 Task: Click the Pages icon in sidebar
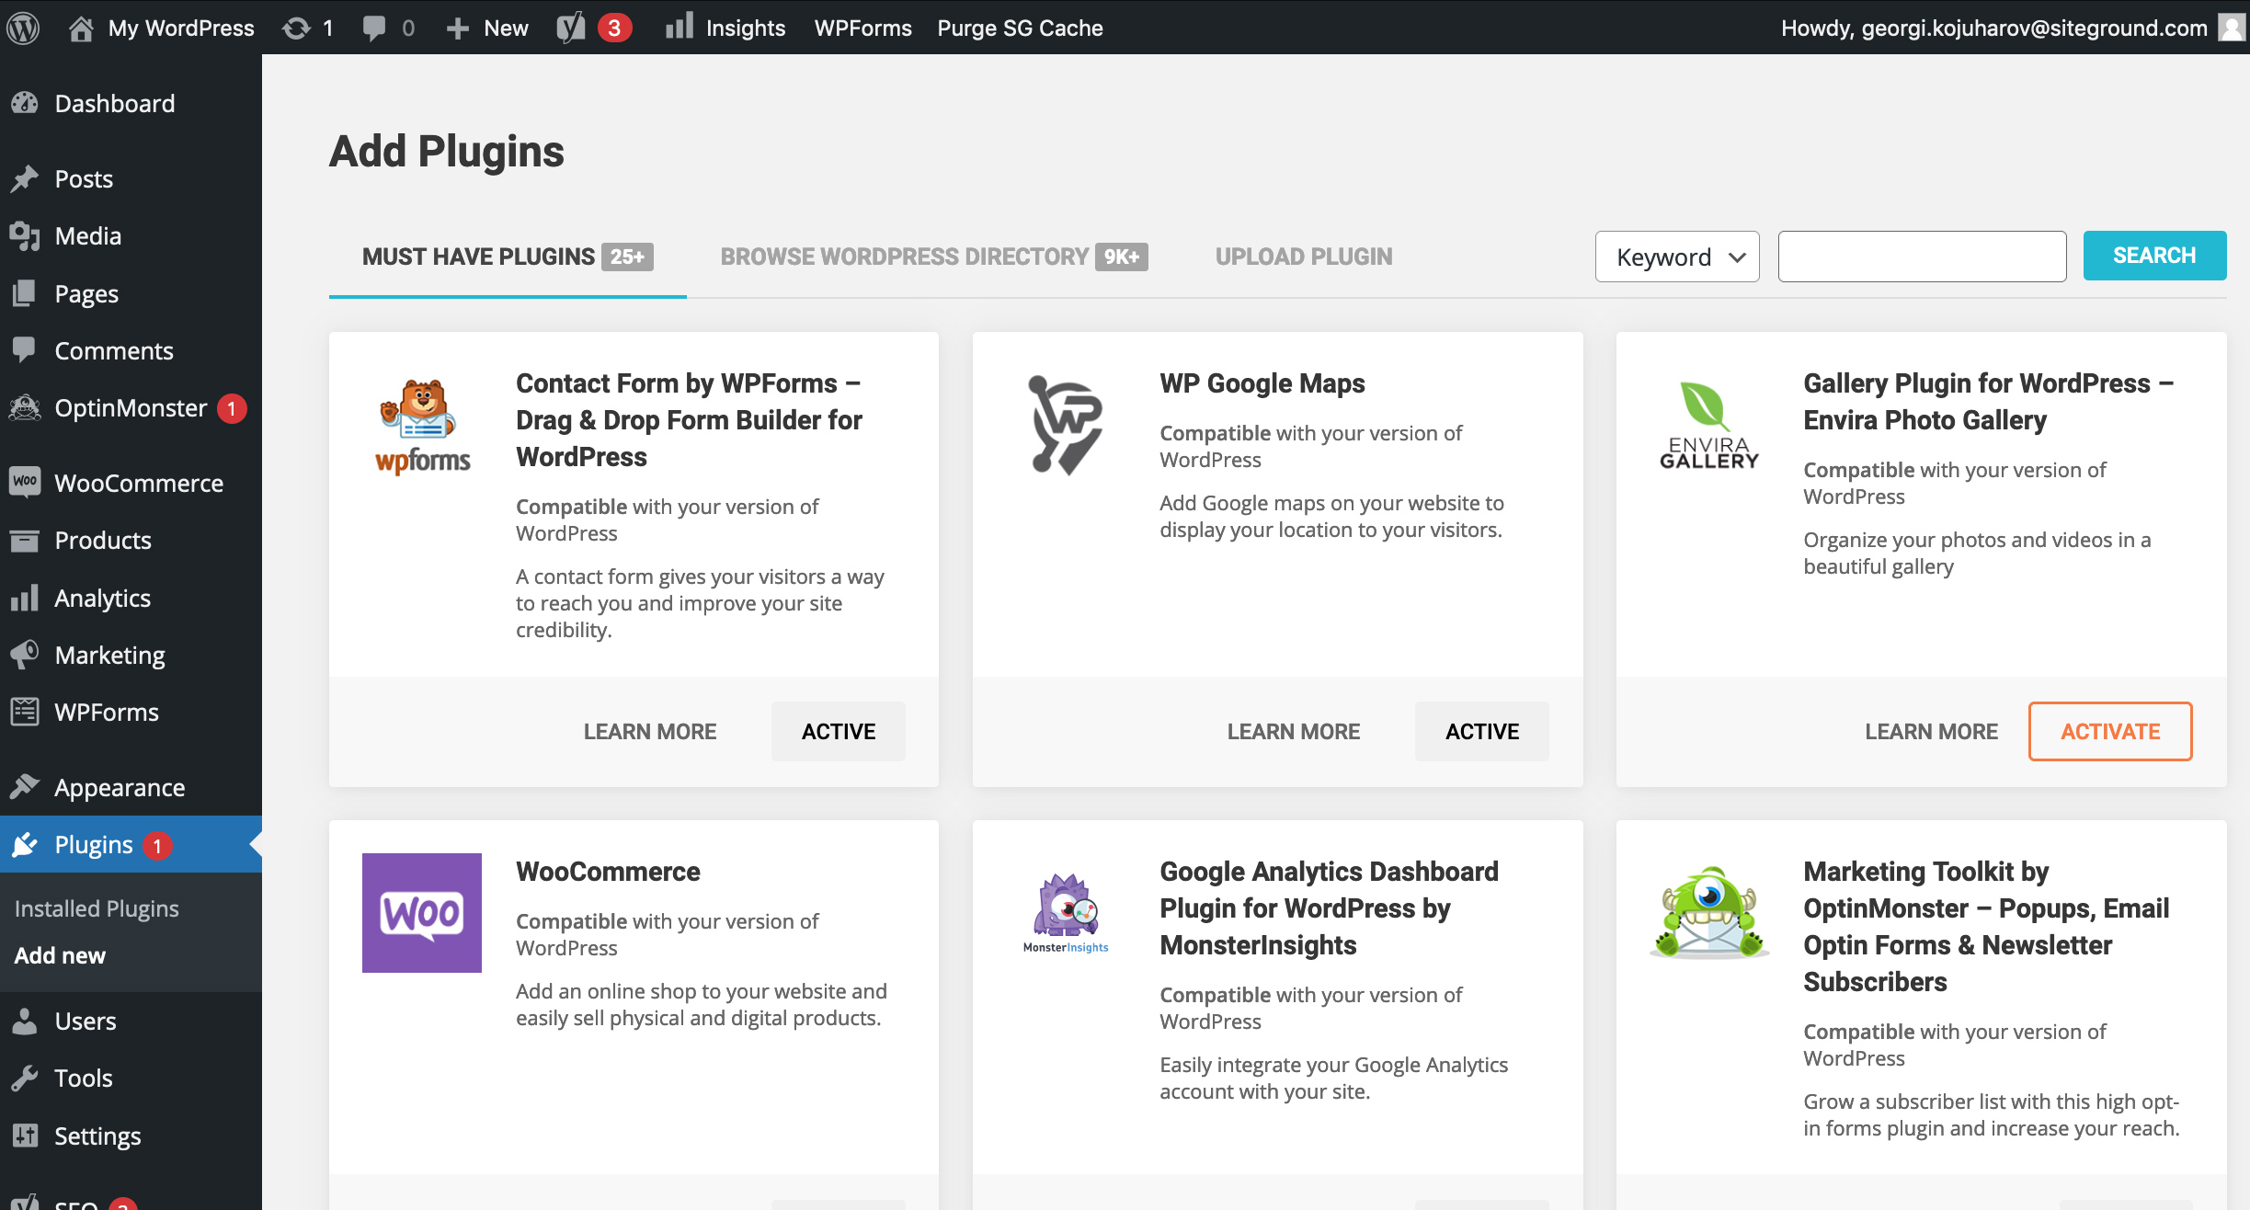pos(25,293)
